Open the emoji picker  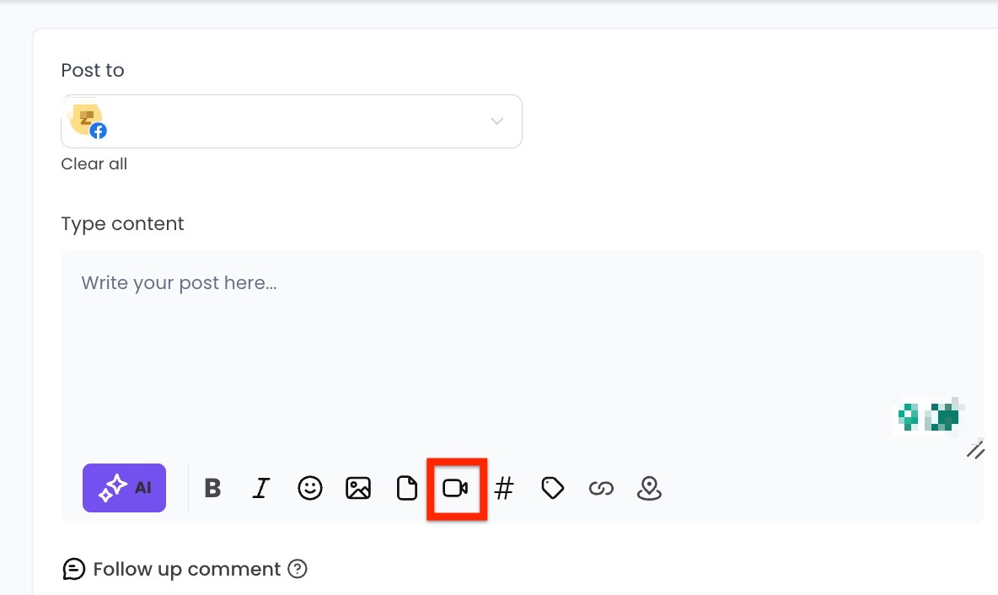pyautogui.click(x=310, y=488)
